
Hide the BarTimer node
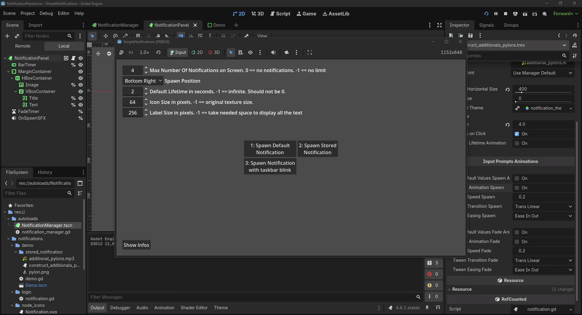tap(80, 65)
